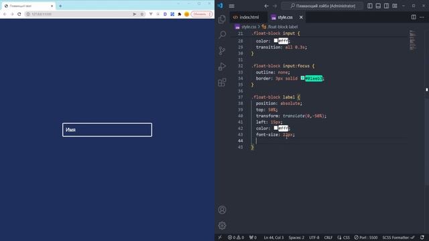Click line number 37 in the gutter
This screenshot has width=429, height=241.
240,97
